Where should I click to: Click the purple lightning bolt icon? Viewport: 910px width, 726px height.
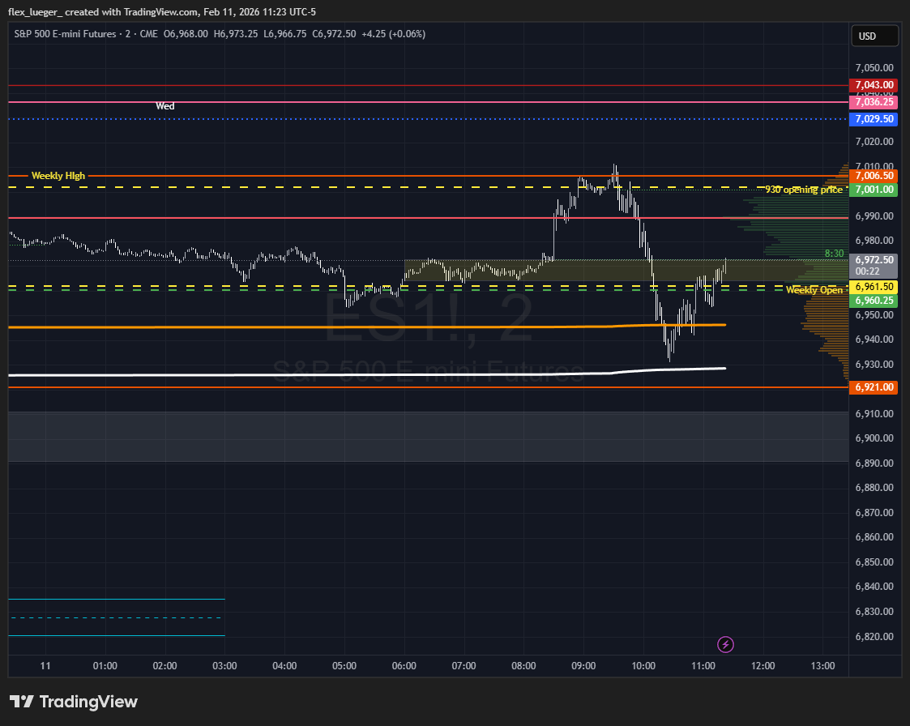tap(726, 644)
